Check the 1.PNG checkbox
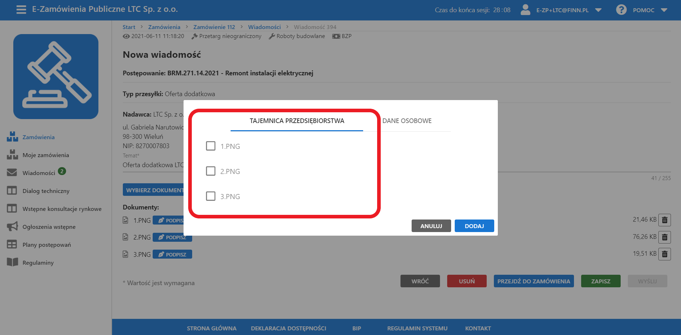 click(x=211, y=146)
